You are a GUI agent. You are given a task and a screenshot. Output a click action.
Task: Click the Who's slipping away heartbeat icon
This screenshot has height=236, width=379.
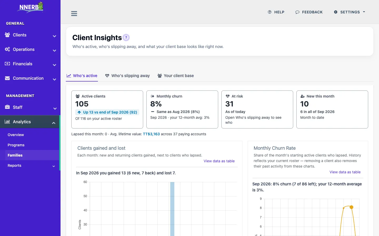click(107, 76)
